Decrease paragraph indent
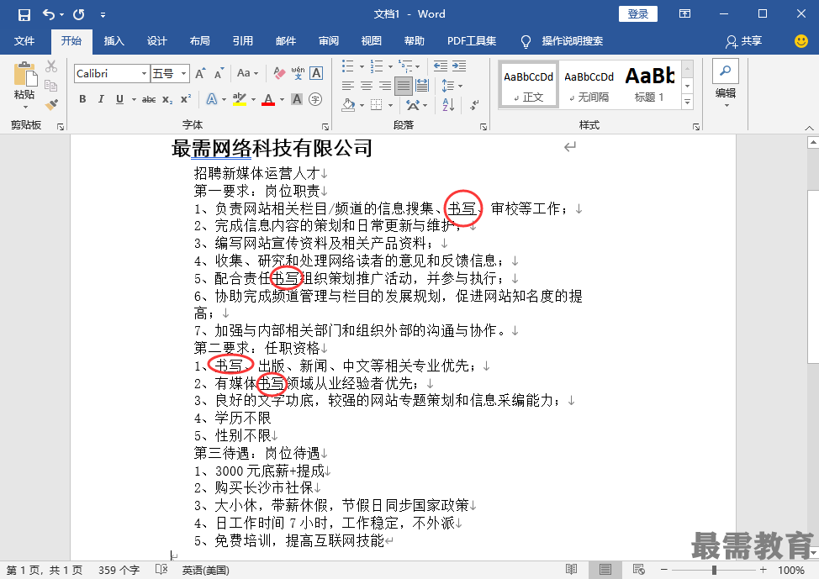 tap(441, 66)
